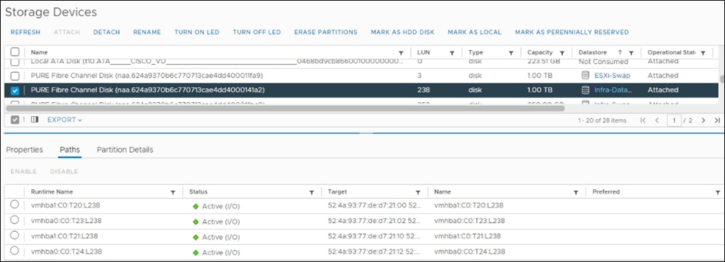Click the ESXi-Swap datastore icon

click(585, 76)
